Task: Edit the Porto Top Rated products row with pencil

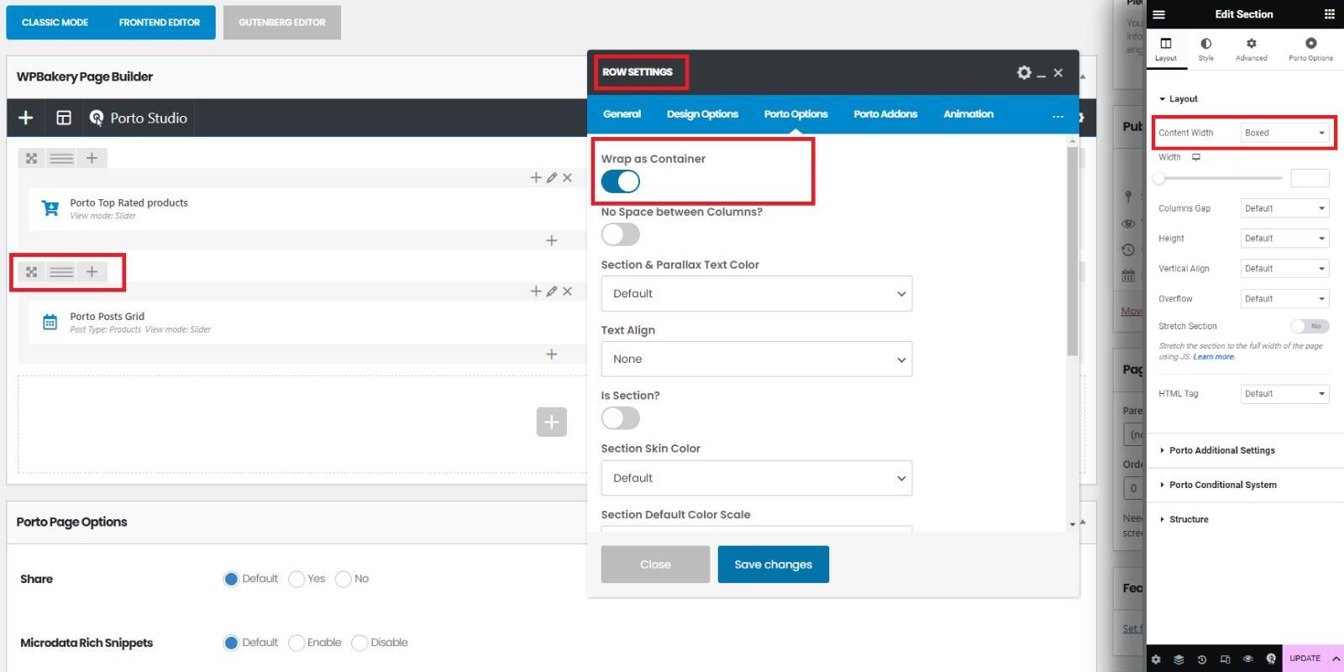Action: point(551,177)
